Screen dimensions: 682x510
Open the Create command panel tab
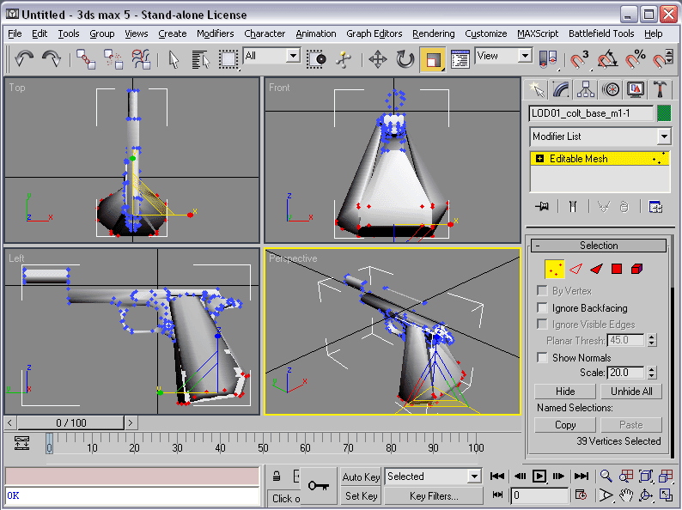pyautogui.click(x=536, y=89)
